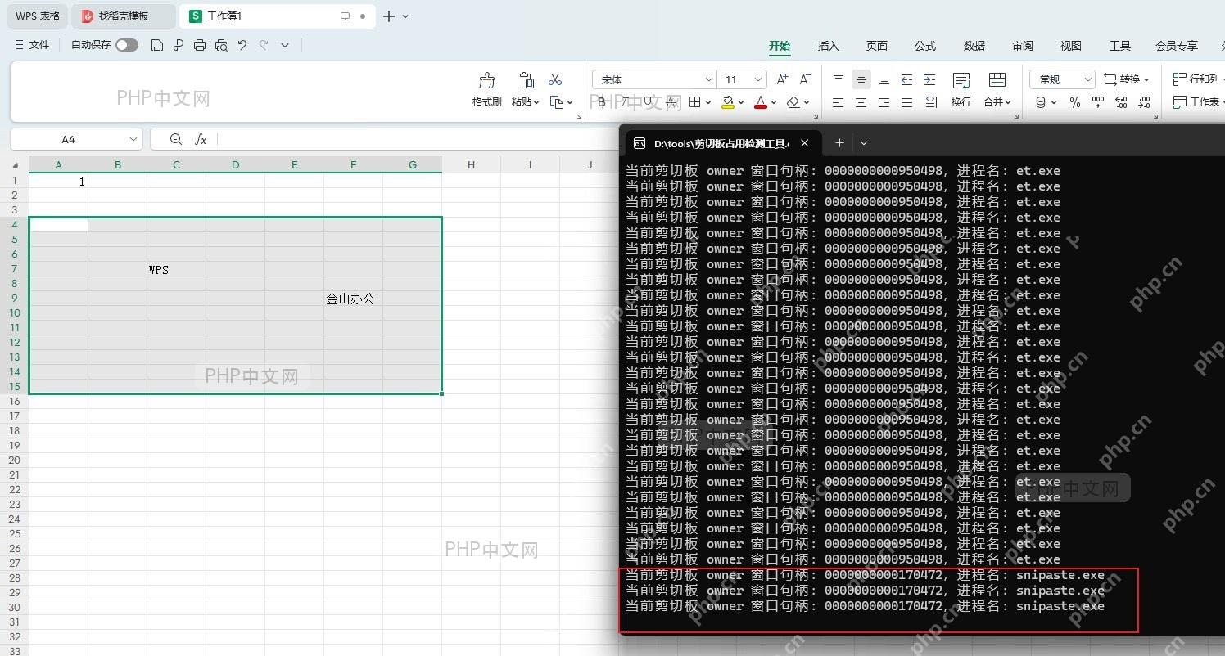Image resolution: width=1225 pixels, height=656 pixels.
Task: Open the Borders dropdown arrow
Action: point(707,102)
